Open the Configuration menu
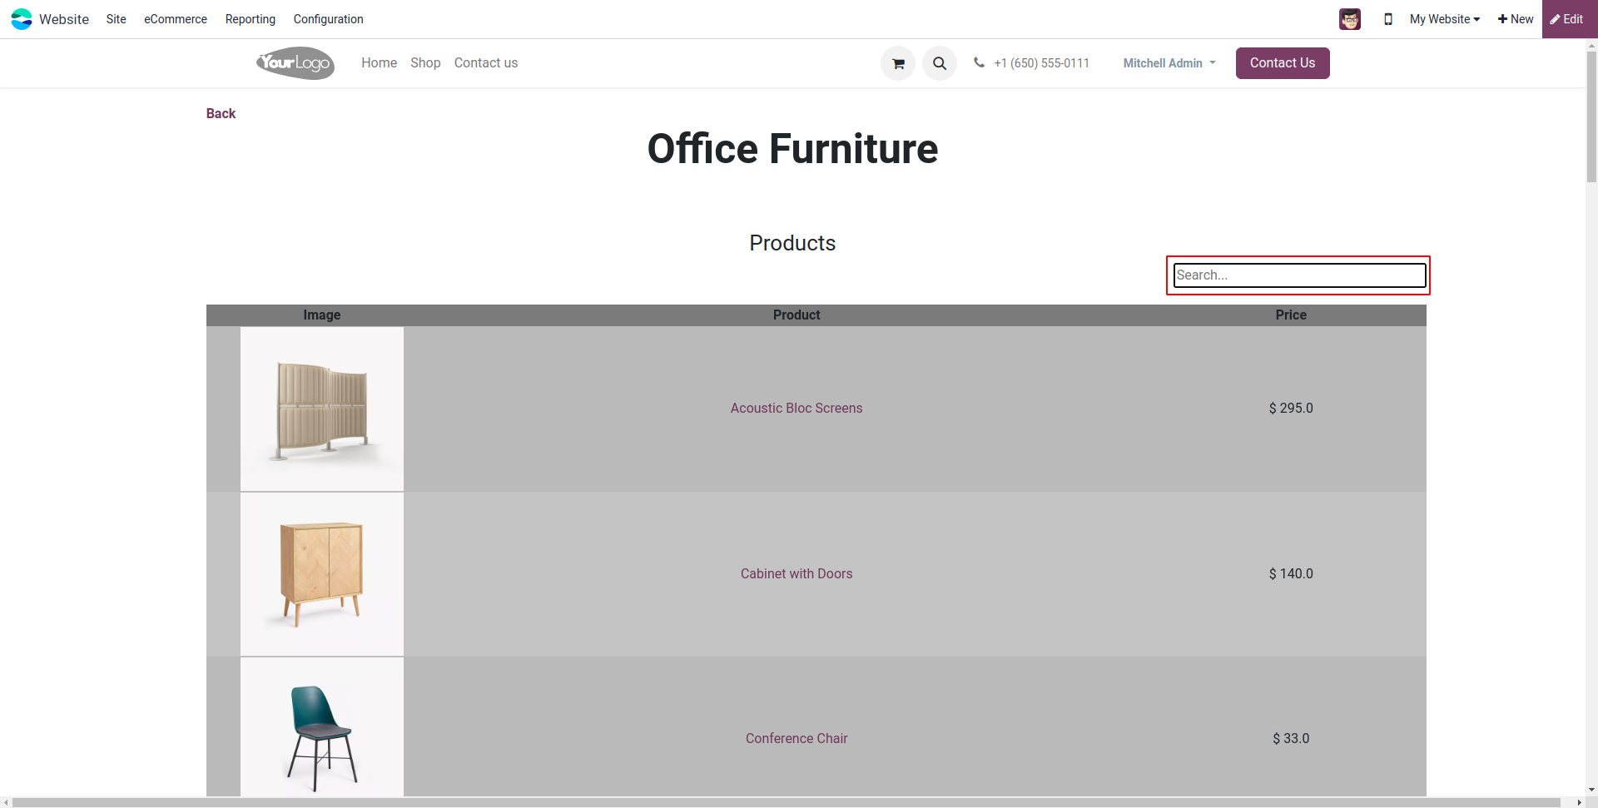Screen dimensions: 1598x808 [329, 19]
